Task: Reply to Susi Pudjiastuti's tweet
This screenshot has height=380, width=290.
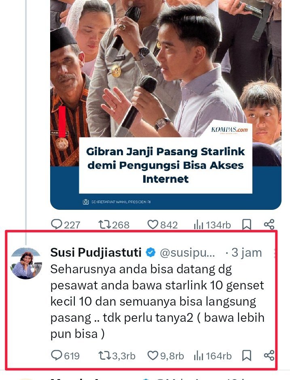Action: [65, 355]
